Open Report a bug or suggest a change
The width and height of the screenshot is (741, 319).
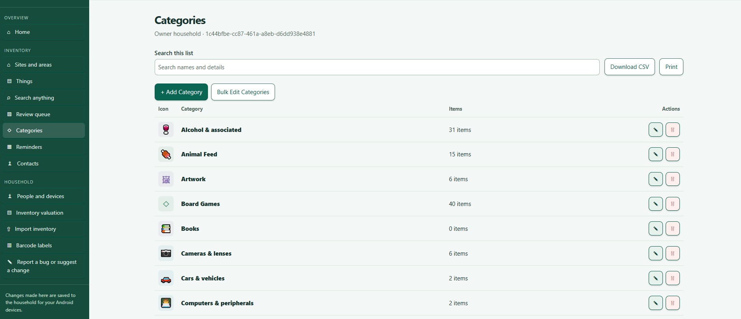tap(44, 266)
